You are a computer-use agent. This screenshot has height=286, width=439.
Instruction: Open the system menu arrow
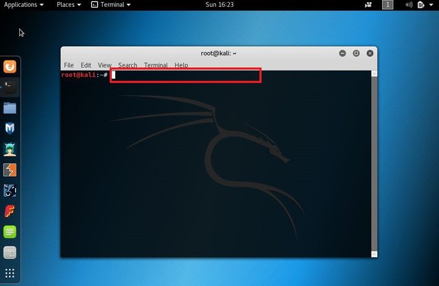(x=431, y=5)
